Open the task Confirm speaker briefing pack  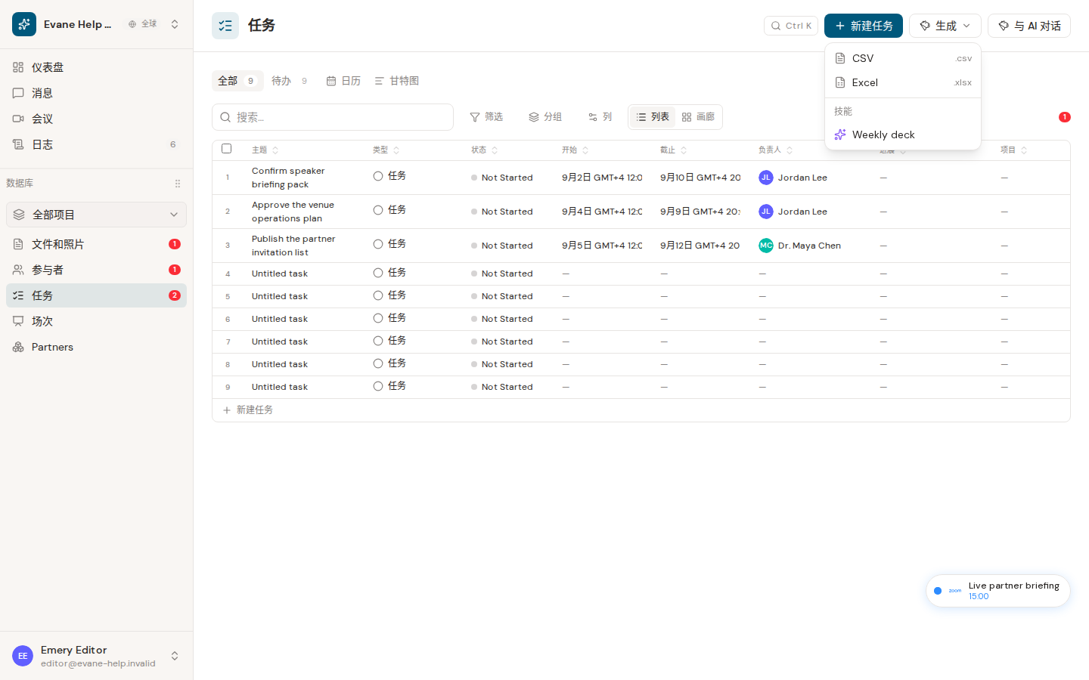(x=288, y=178)
